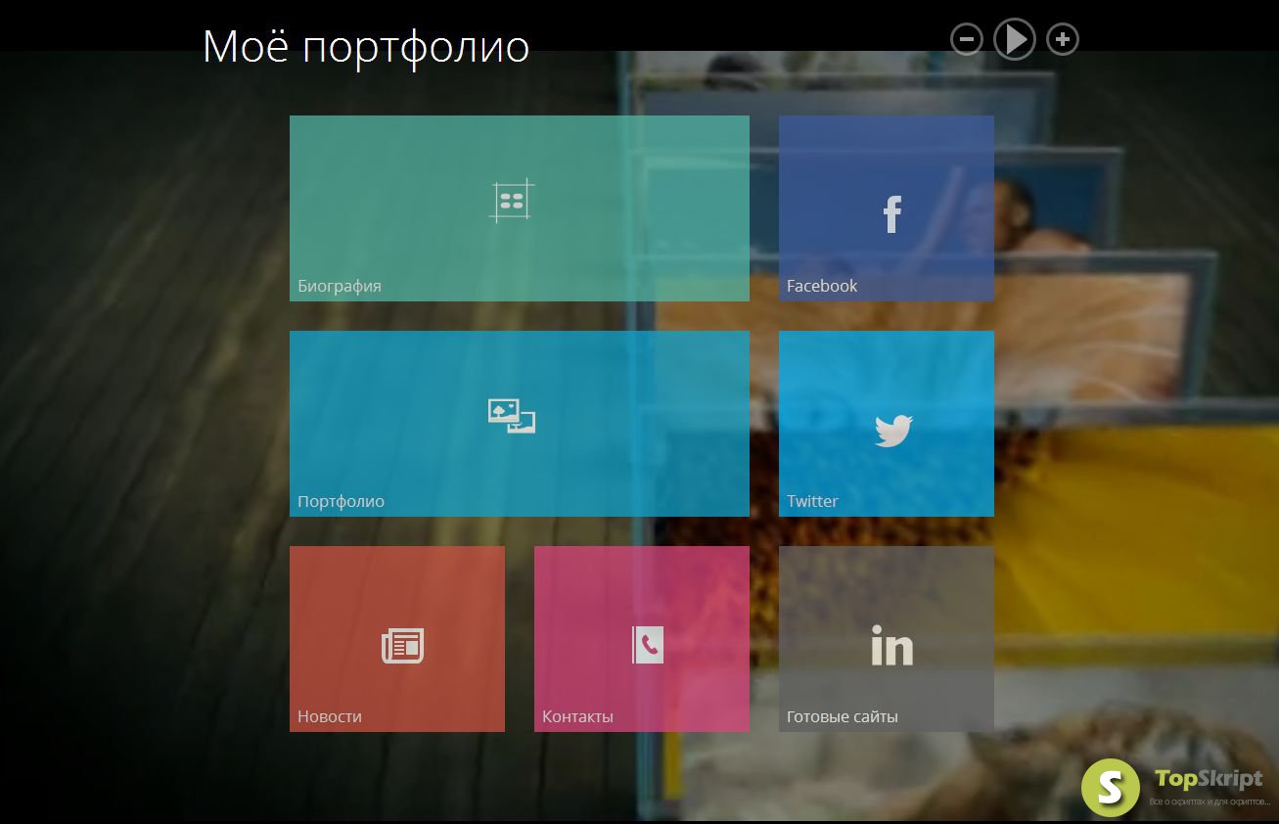Click the newspaper icon in Новости tile
The image size is (1279, 824).
click(x=402, y=646)
